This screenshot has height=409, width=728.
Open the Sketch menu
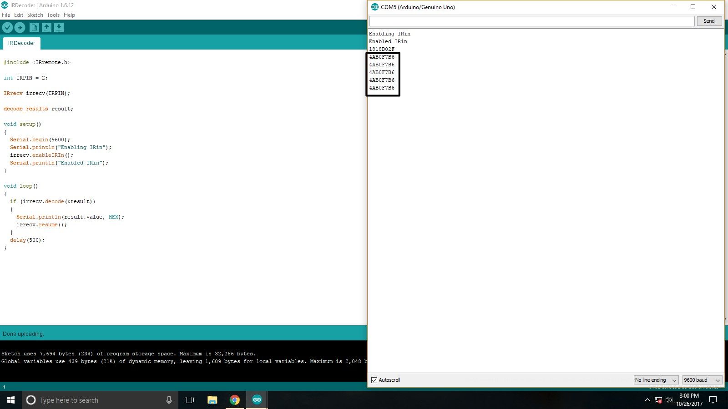click(x=35, y=15)
